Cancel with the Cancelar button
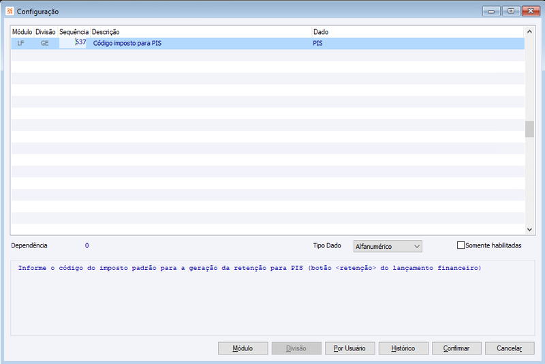The width and height of the screenshot is (545, 364). point(510,348)
